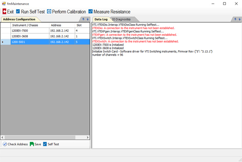
Task: Select the Address Configuration tab
Action: coord(19,19)
